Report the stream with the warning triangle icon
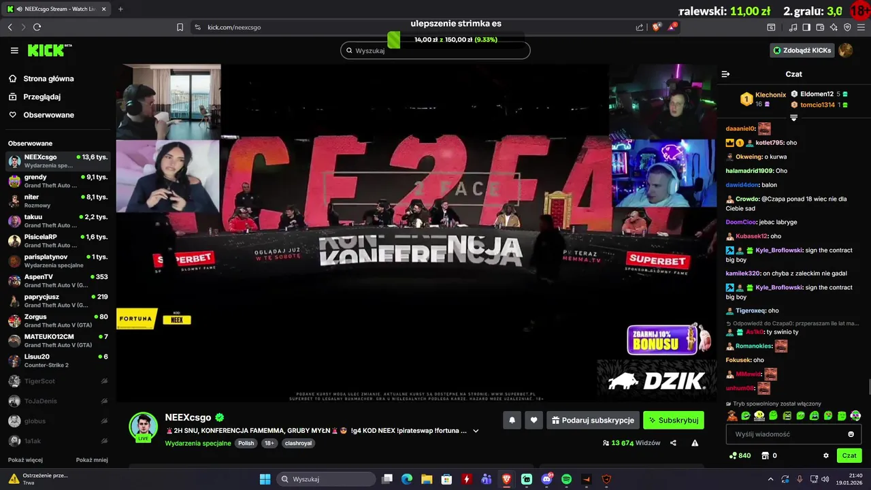This screenshot has height=490, width=871. pyautogui.click(x=695, y=443)
